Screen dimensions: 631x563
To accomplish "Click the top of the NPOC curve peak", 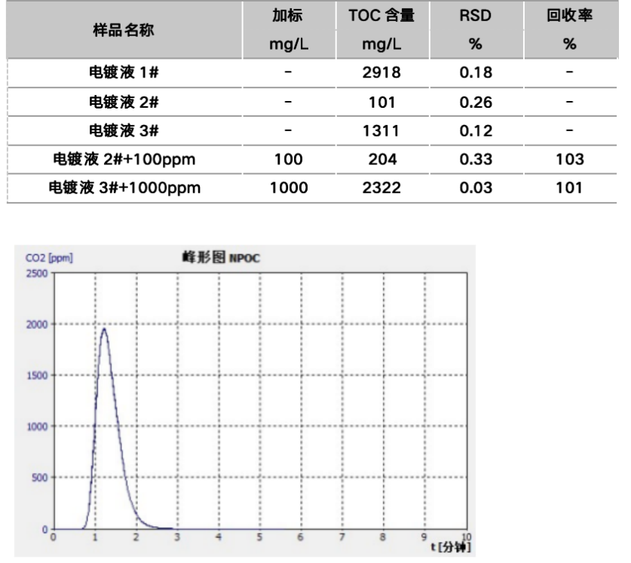I will click(x=103, y=329).
